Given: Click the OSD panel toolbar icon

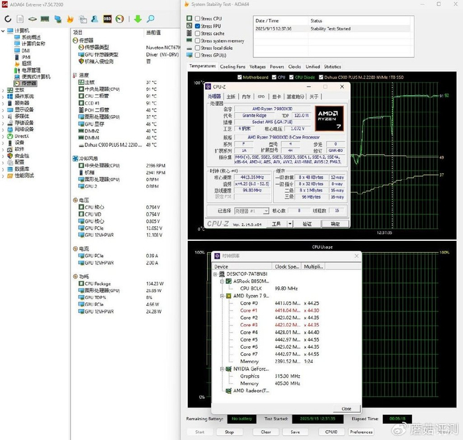Looking at the screenshot, I should [x=107, y=19].
